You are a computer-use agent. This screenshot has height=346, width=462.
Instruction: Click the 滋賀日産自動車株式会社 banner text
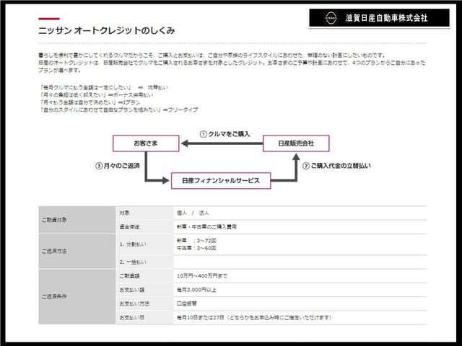pyautogui.click(x=387, y=18)
